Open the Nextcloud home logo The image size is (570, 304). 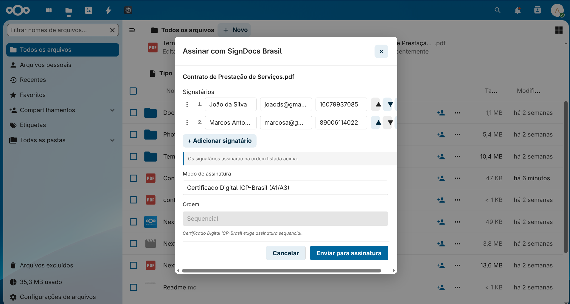coord(18,10)
